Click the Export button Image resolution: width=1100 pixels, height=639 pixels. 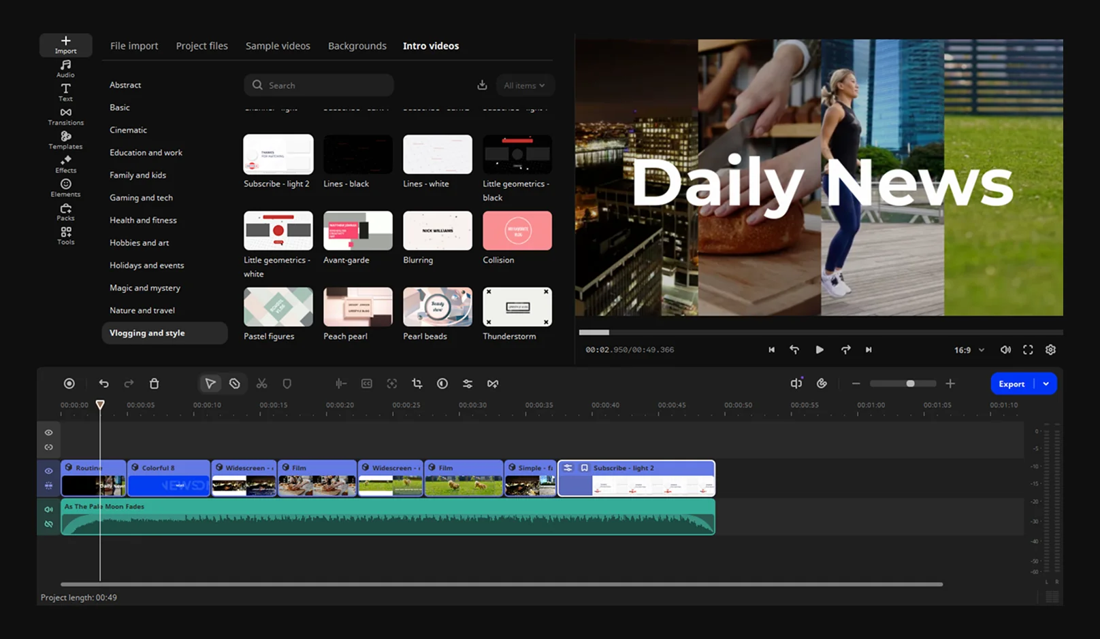[x=1012, y=383]
